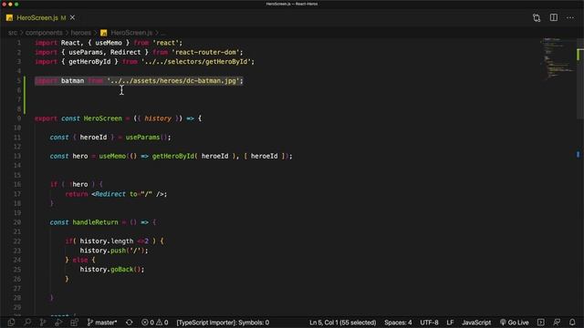
Task: Open Run and Debug view icon
Action: click(x=58, y=323)
